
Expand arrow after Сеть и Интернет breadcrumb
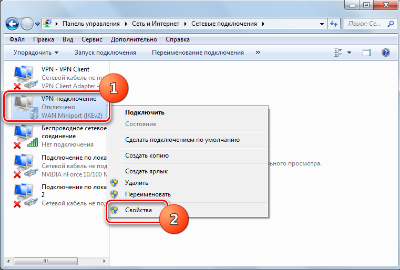pos(186,24)
